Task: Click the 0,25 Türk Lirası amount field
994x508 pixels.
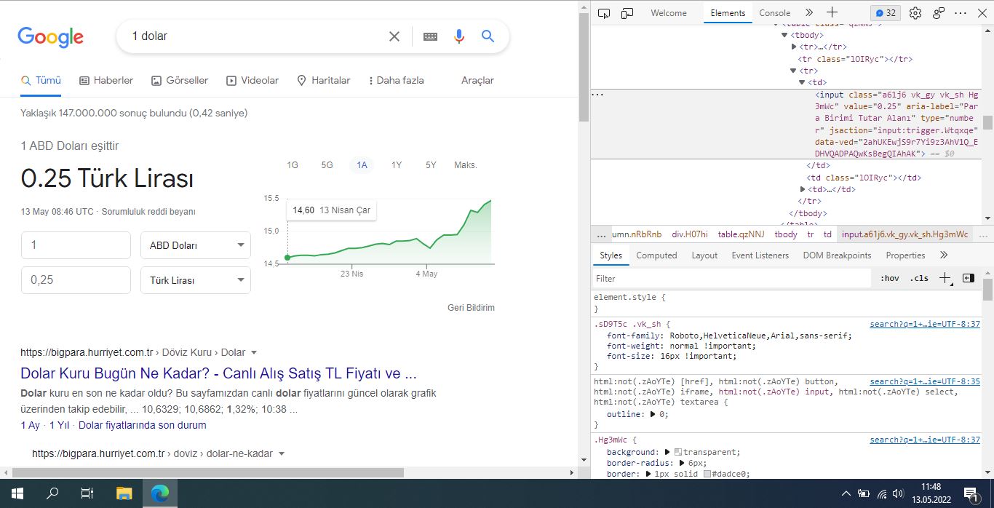Action: 76,280
